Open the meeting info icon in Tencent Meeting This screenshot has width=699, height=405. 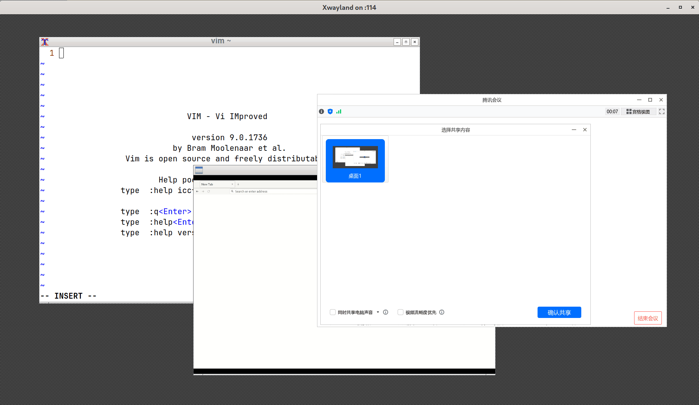[321, 111]
